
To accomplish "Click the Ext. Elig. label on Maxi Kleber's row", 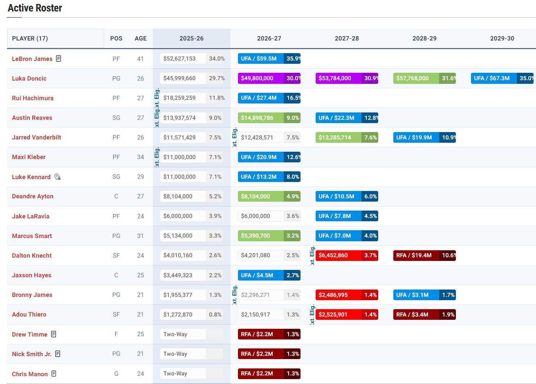I will click(x=157, y=157).
